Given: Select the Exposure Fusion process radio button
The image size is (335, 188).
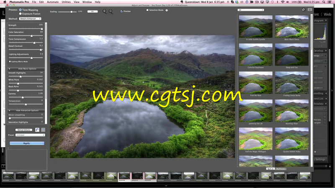Looking at the screenshot, I should (20, 14).
